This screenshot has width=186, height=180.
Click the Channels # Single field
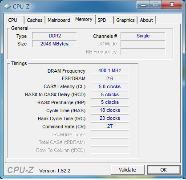pos(143,36)
